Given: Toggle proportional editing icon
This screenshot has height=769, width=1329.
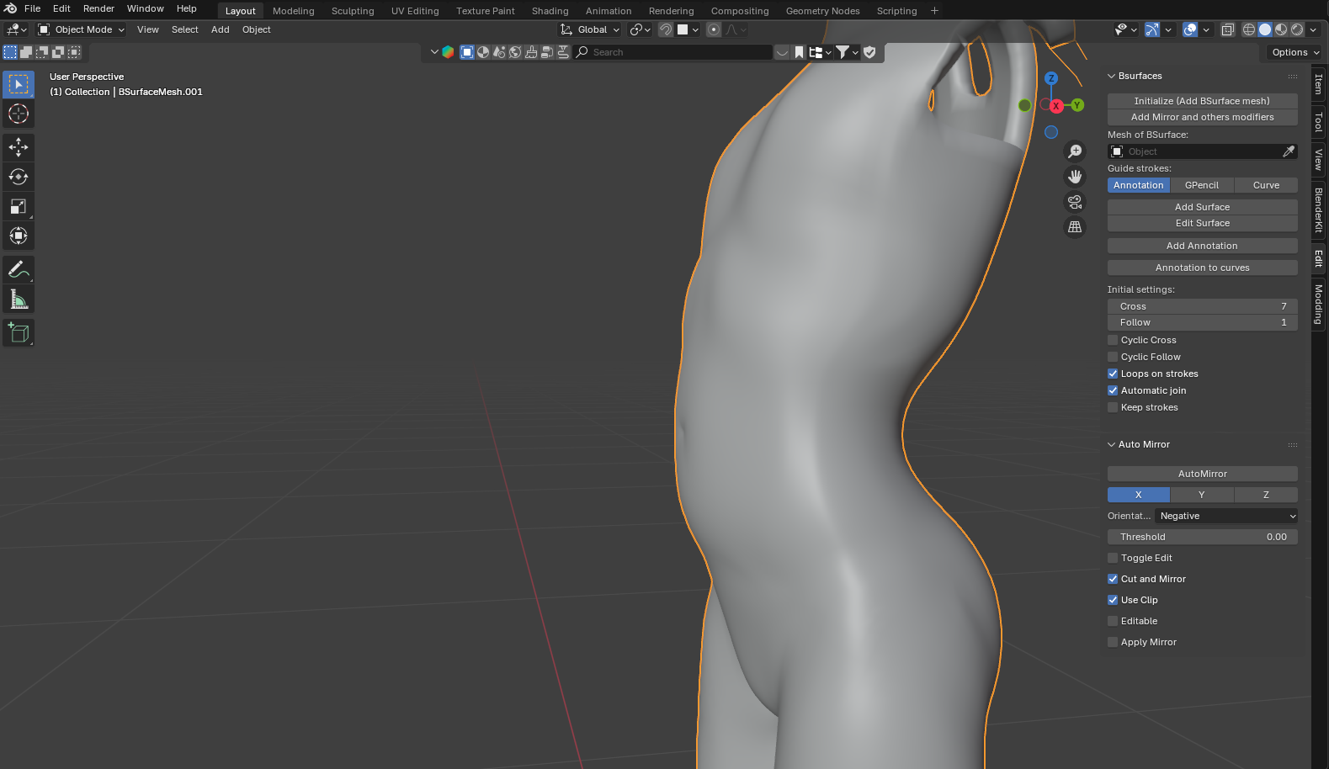Looking at the screenshot, I should click(714, 29).
